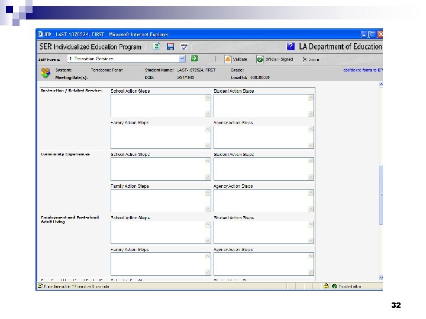426x319 pixels.
Task: Click the Instruction / Related Services heading
Action: click(x=72, y=90)
